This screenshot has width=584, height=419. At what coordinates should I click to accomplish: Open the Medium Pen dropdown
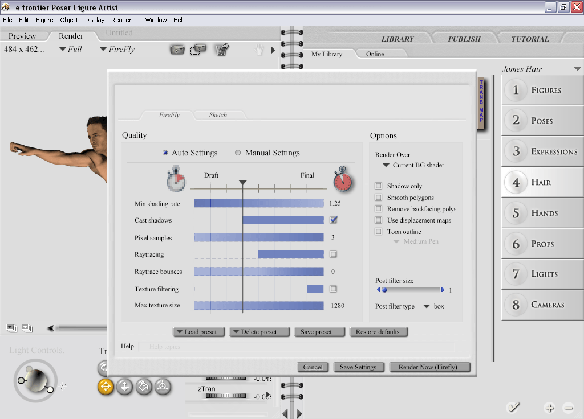[x=416, y=241]
